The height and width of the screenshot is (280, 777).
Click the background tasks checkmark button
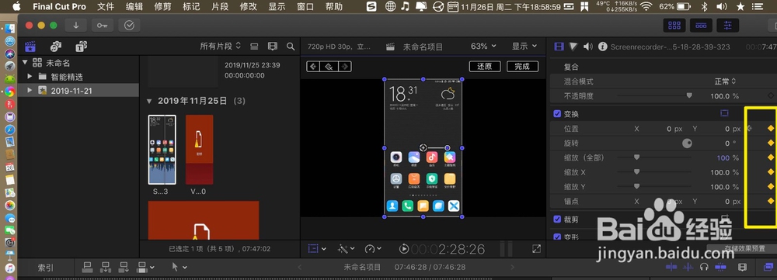click(x=129, y=26)
